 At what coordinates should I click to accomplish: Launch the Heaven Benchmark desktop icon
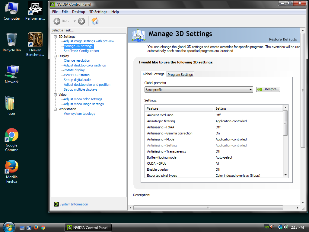(35, 39)
